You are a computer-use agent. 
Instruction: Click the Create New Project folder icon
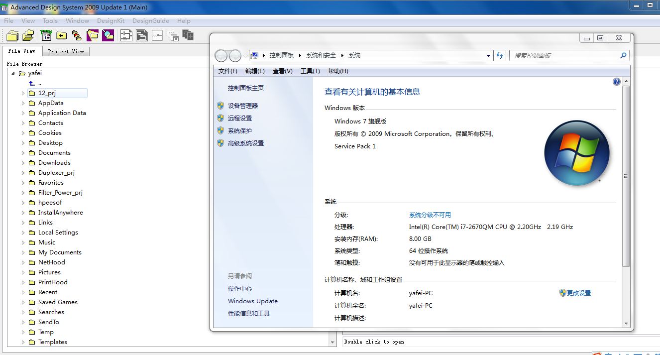(12, 35)
